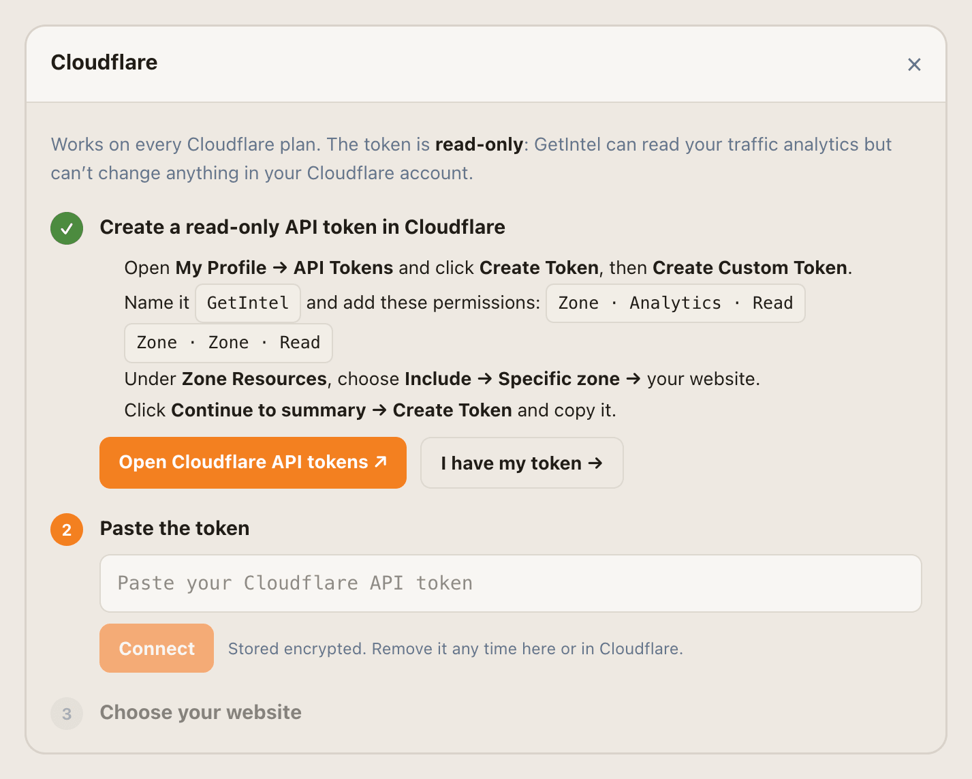Click the Continue to summary instruction text

(x=268, y=410)
